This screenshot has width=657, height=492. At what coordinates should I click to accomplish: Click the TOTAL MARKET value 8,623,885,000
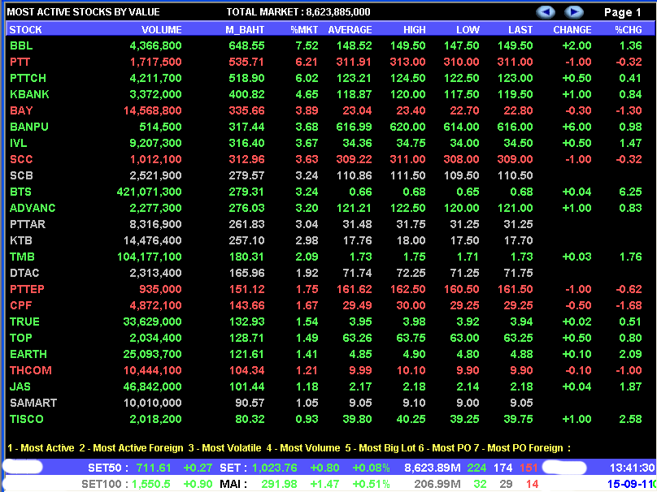[338, 12]
